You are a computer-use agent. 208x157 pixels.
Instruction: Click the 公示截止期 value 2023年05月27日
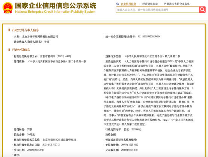[130, 150]
